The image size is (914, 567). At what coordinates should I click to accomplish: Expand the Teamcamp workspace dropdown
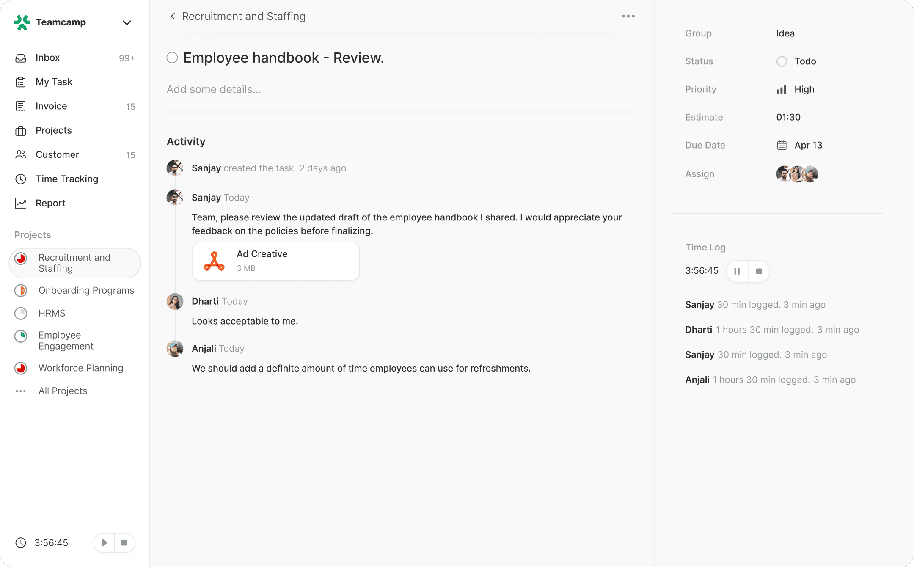click(127, 22)
